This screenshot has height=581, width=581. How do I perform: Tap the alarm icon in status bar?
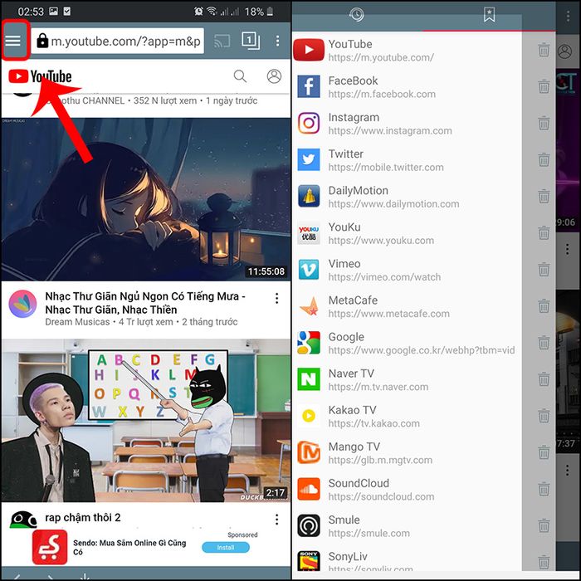(198, 12)
